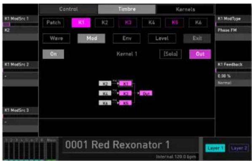
Task: Open the Mod sub-page
Action: pyautogui.click(x=91, y=38)
